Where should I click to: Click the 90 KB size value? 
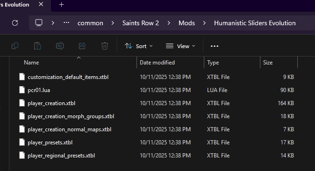[x=287, y=90]
